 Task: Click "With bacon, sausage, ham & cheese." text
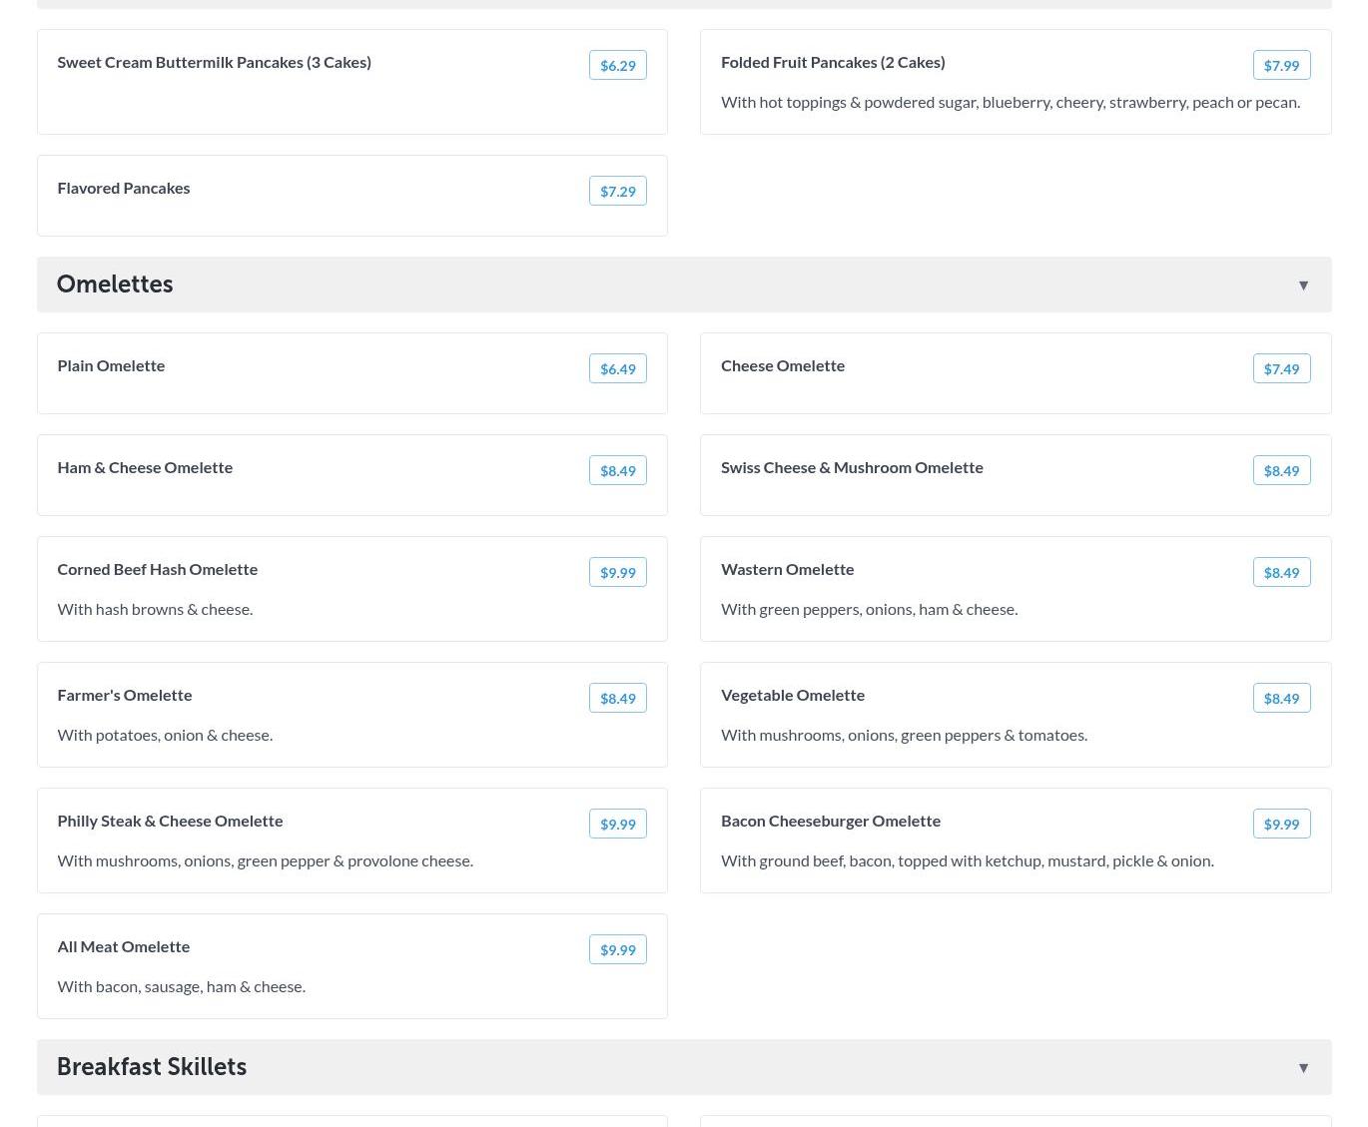181,986
